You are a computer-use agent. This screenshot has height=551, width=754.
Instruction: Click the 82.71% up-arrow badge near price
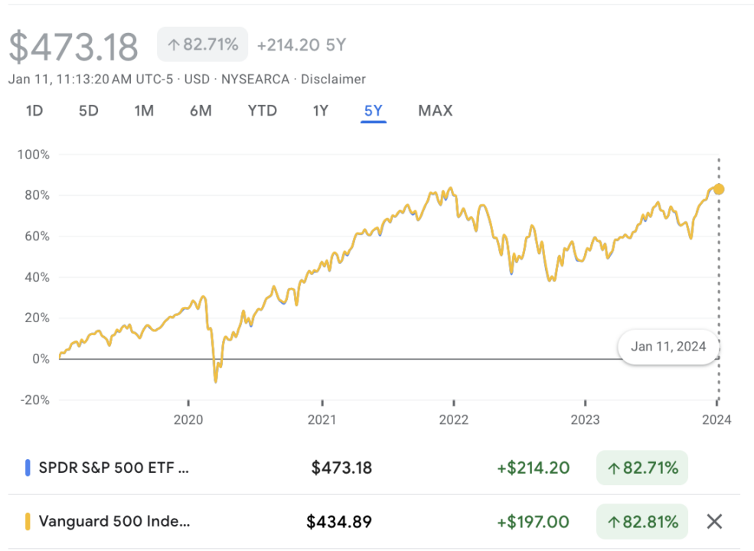click(201, 44)
